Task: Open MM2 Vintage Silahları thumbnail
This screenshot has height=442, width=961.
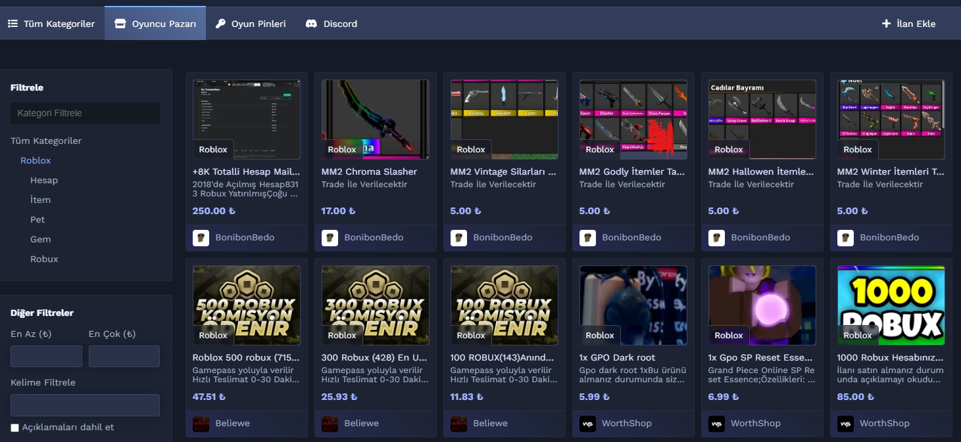Action: (505, 120)
